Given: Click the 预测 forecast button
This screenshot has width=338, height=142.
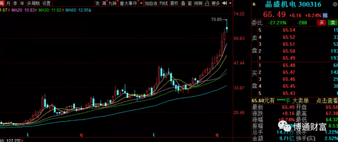Looking at the screenshot, I should pyautogui.click(x=198, y=3).
